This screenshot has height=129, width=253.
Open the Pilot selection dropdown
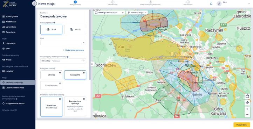[x=63, y=43]
